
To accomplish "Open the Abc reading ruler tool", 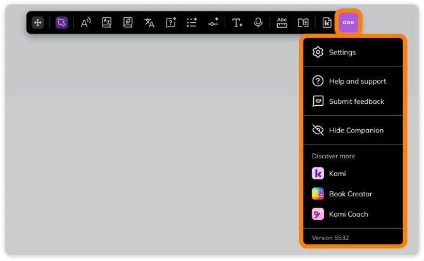I will coord(282,22).
